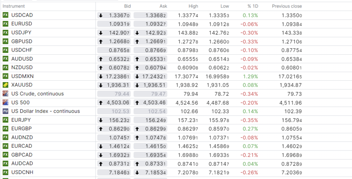Image resolution: width=352 pixels, height=179 pixels.
Task: Click the EURUSD ask price 1.09327
Action: point(151,24)
